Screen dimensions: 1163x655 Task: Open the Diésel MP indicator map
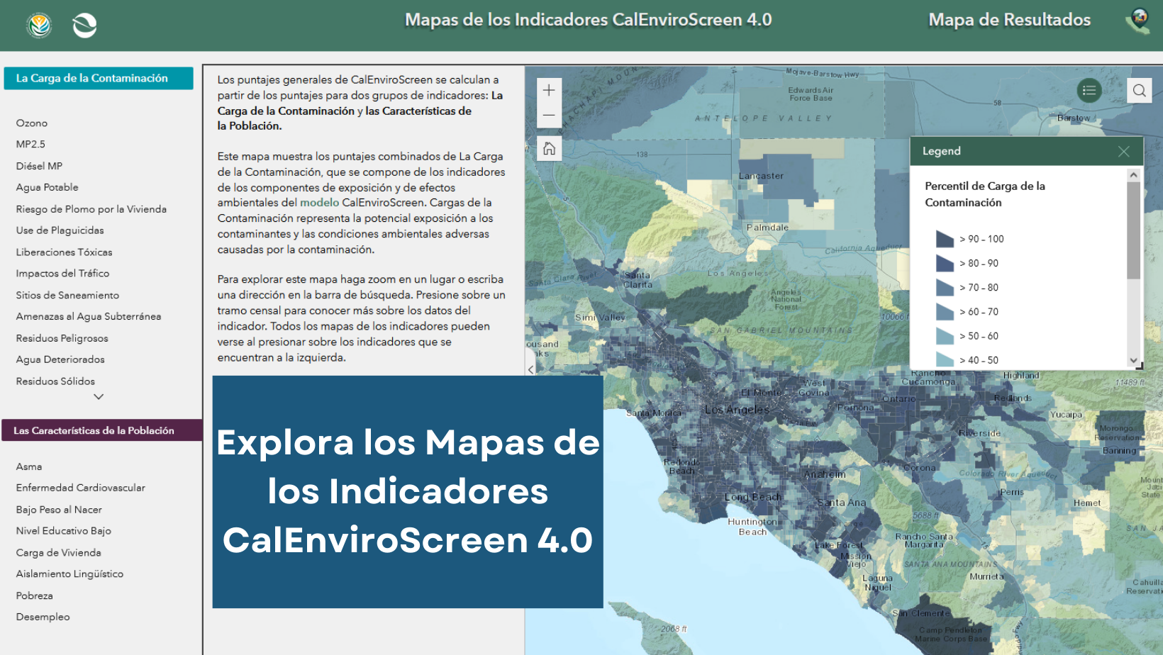point(39,166)
